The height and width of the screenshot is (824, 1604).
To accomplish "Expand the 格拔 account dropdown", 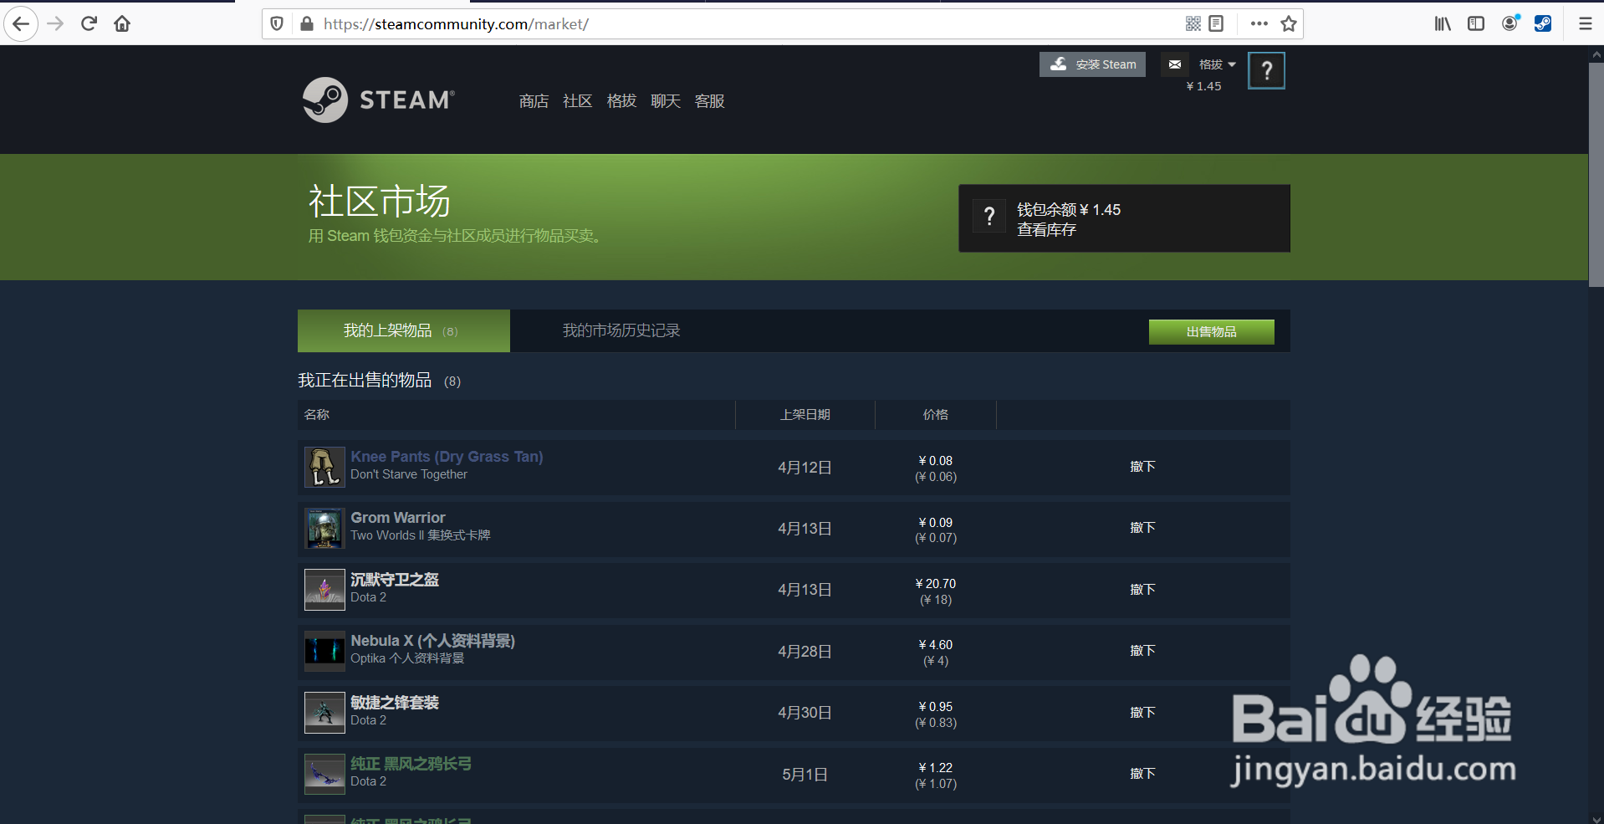I will pos(1217,64).
